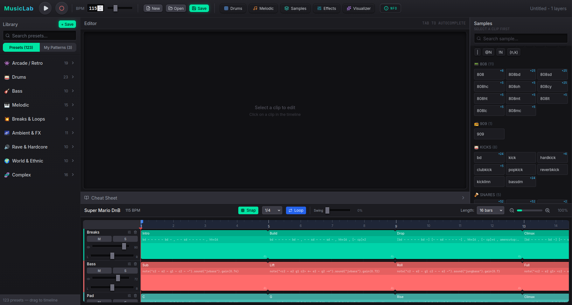Select the Drop clip in Breaks track
The image size is (572, 305).
tap(459, 244)
